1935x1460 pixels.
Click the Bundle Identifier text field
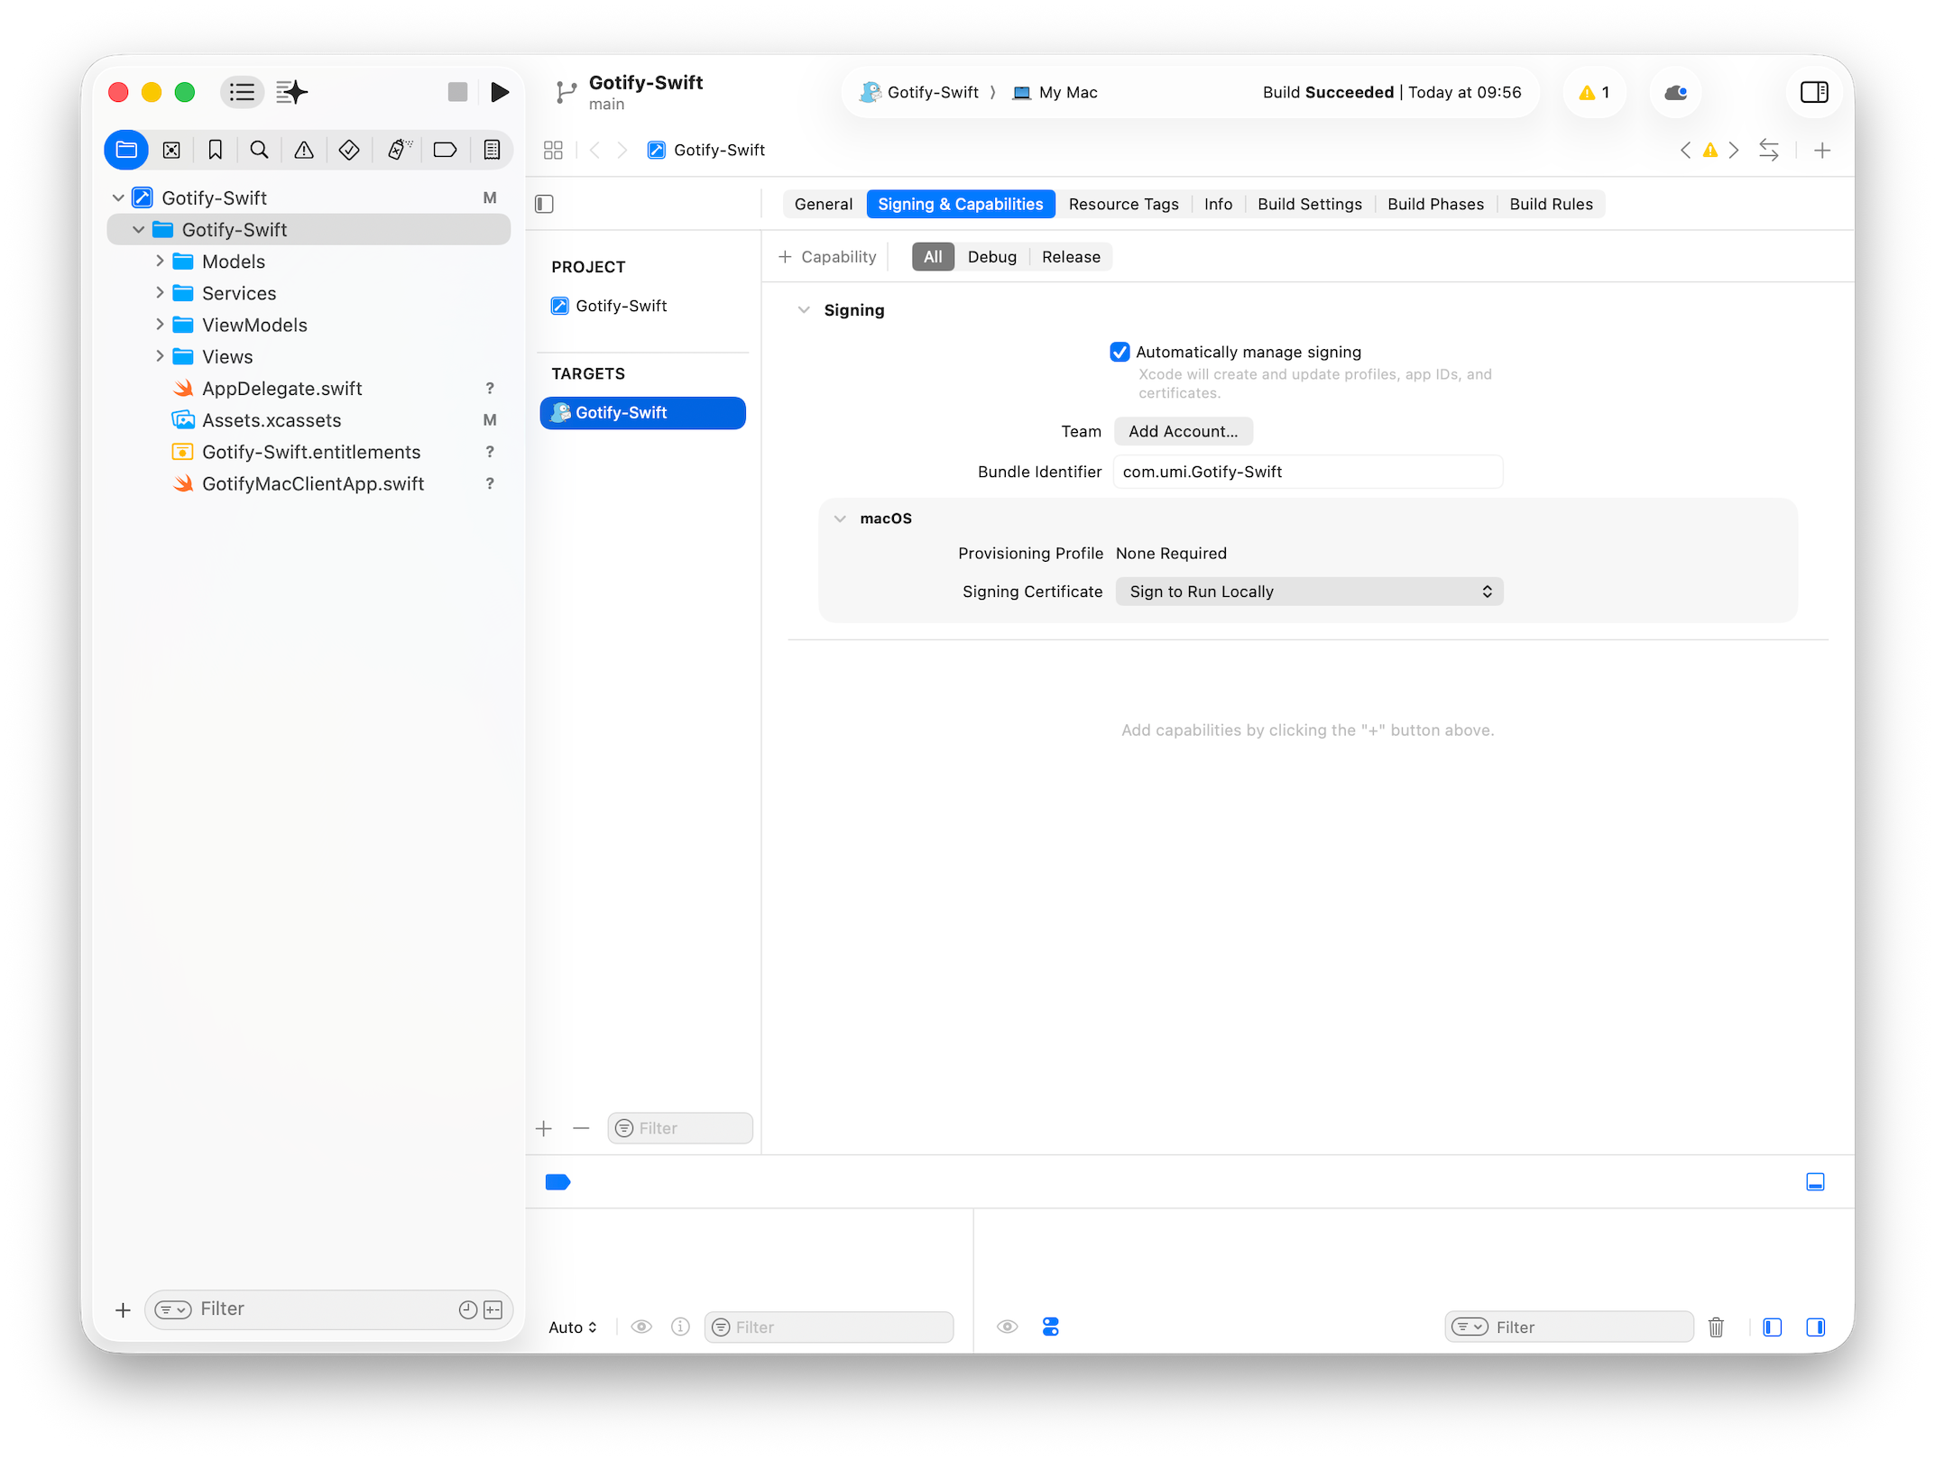[x=1307, y=472]
